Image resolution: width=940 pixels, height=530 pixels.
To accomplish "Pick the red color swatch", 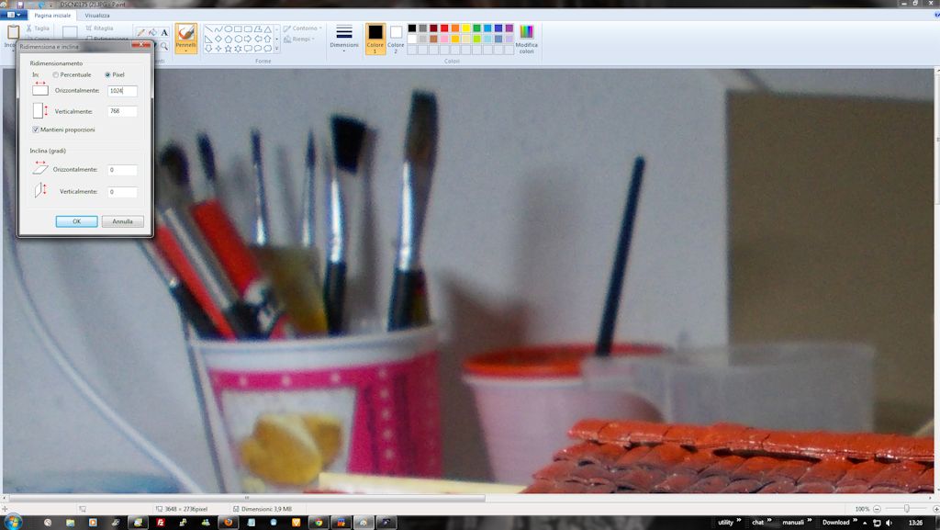I will (444, 28).
